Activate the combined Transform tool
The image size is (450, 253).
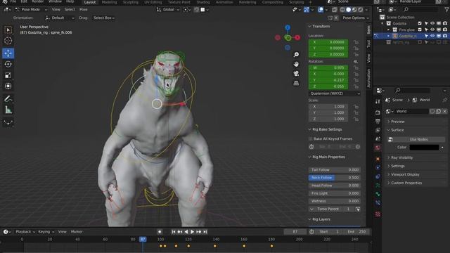pyautogui.click(x=8, y=86)
